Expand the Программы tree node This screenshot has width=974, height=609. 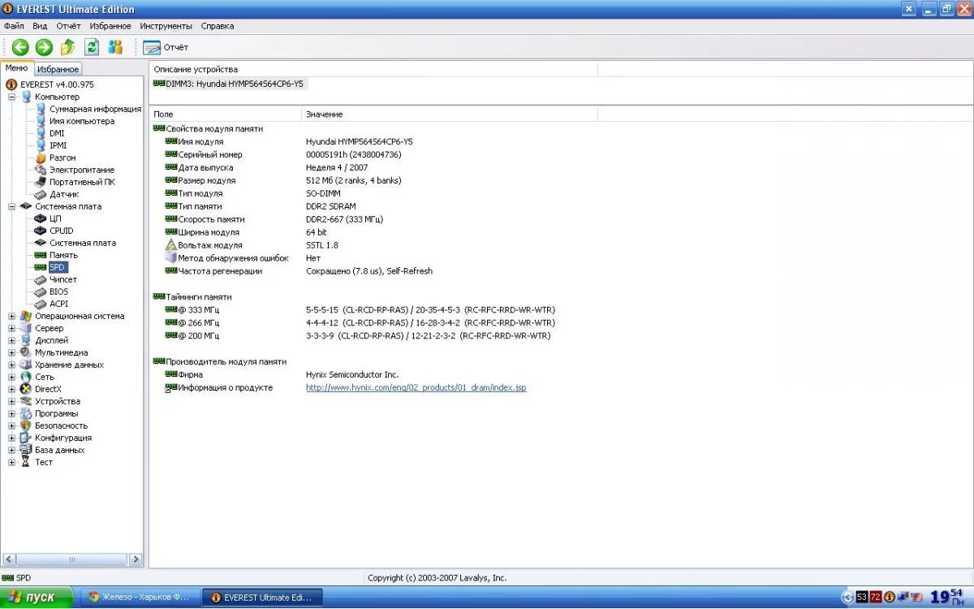click(x=12, y=413)
